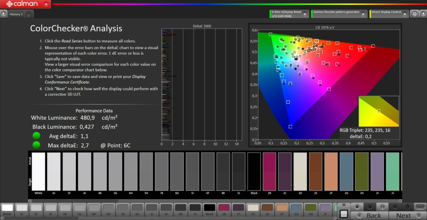
Task: Open settings with the gear icon
Action: click(x=414, y=14)
